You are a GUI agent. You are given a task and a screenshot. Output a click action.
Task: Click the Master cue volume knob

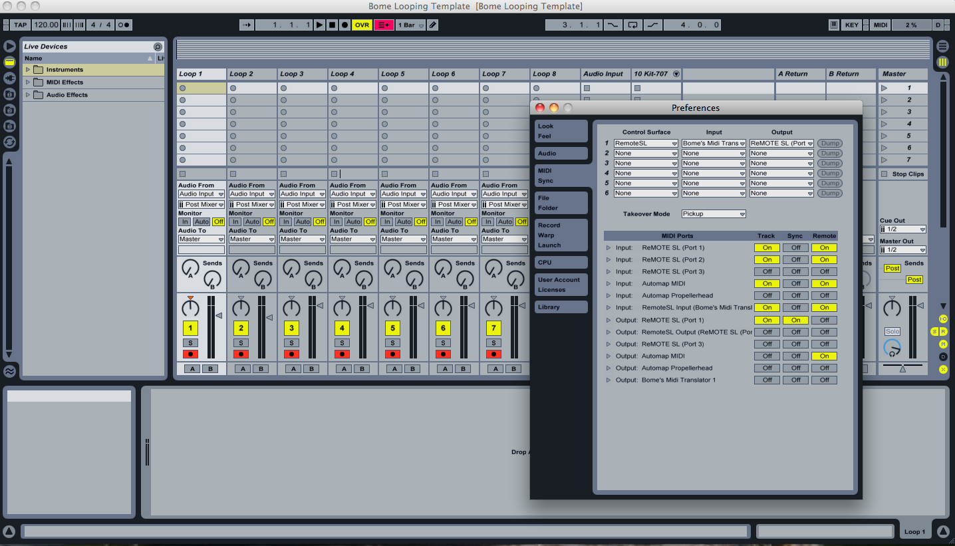(892, 348)
